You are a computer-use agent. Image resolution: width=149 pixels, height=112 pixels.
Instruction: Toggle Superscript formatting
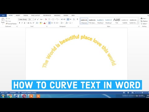pos(33,23)
